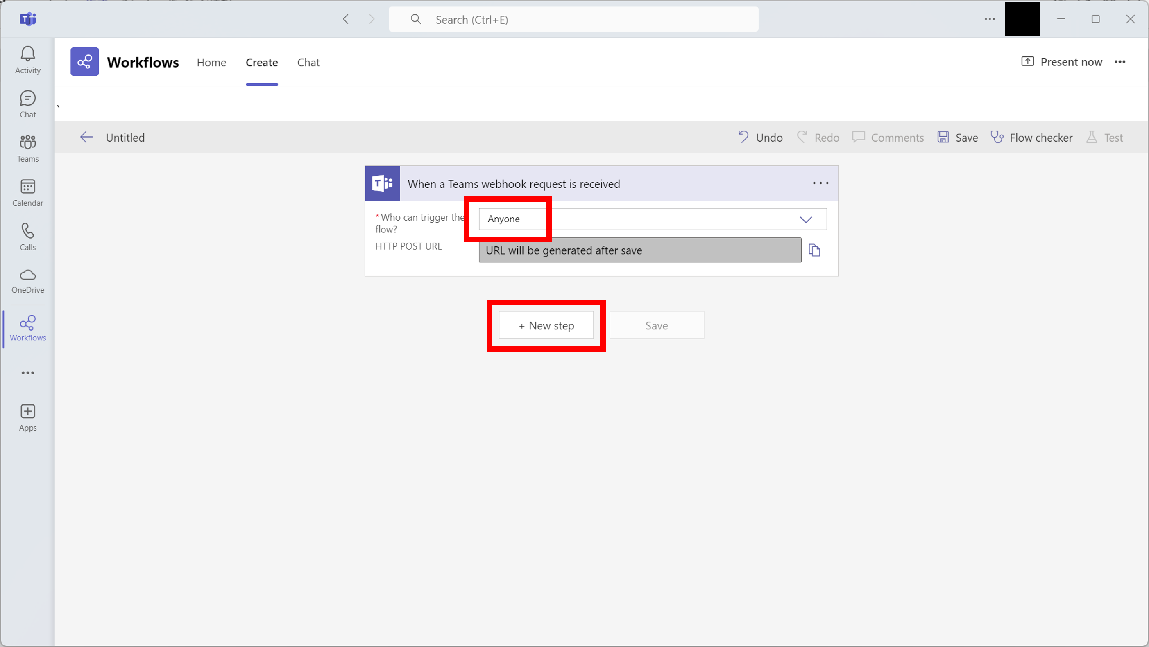Image resolution: width=1149 pixels, height=647 pixels.
Task: Open Chat from the left sidebar
Action: pyautogui.click(x=28, y=104)
